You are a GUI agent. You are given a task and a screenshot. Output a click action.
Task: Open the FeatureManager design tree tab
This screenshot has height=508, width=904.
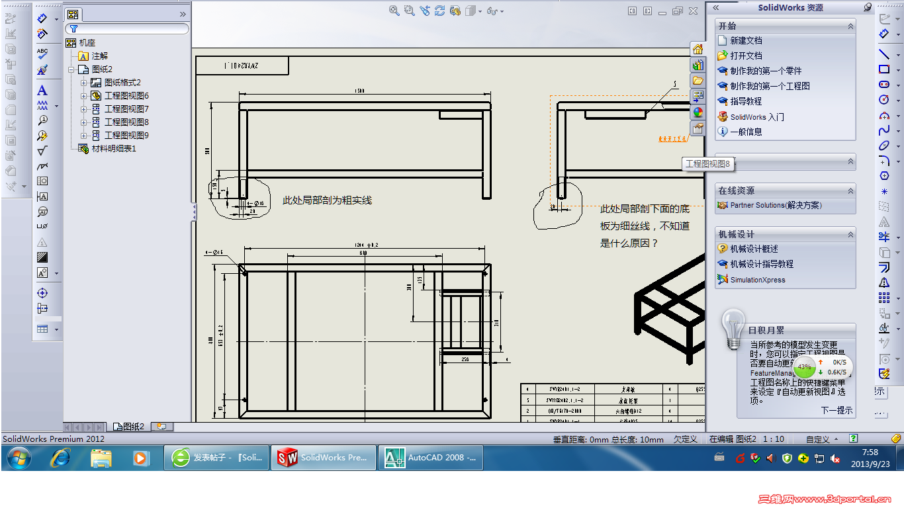pos(73,14)
